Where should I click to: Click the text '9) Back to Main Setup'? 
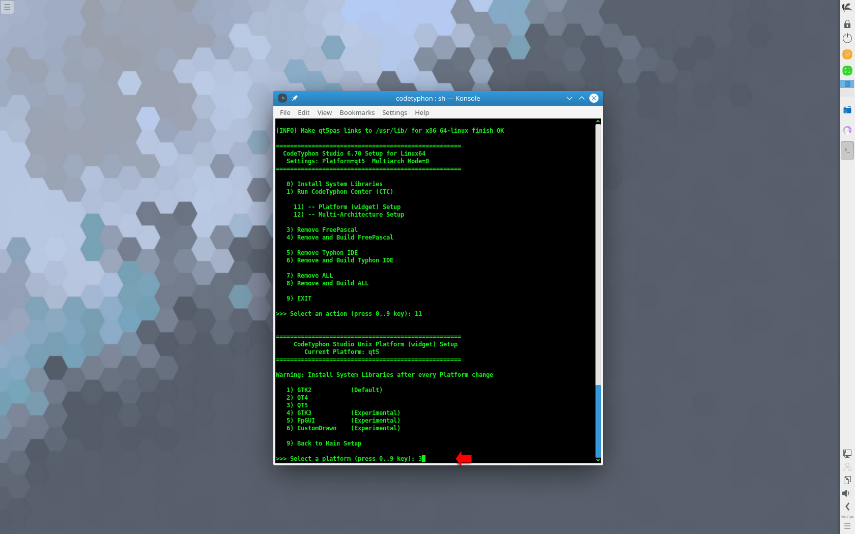324,443
